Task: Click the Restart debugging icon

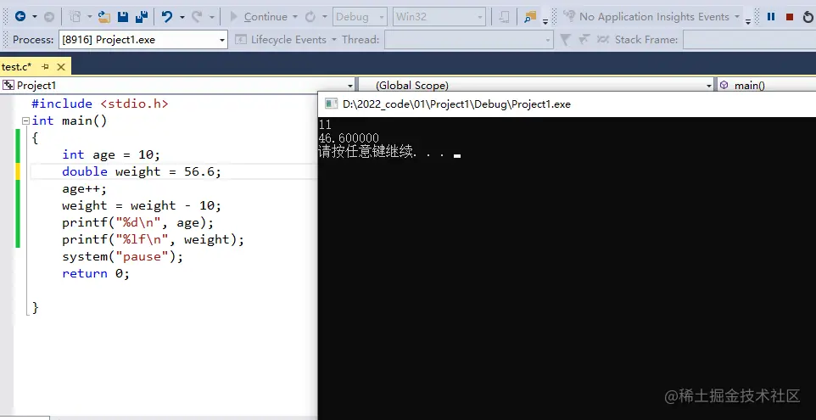Action: tap(809, 17)
